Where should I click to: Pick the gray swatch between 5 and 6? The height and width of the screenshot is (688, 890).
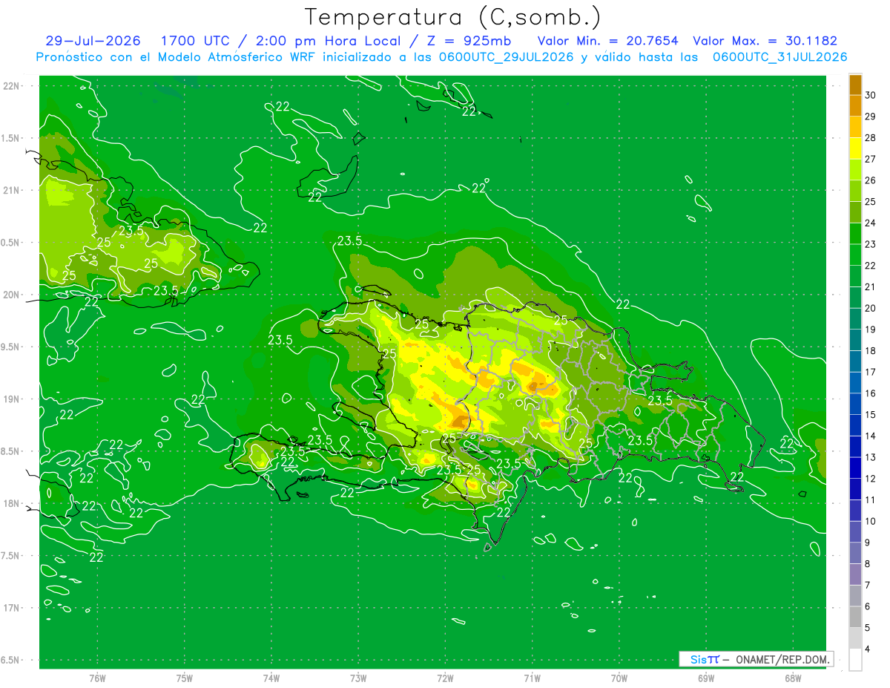coord(855,617)
